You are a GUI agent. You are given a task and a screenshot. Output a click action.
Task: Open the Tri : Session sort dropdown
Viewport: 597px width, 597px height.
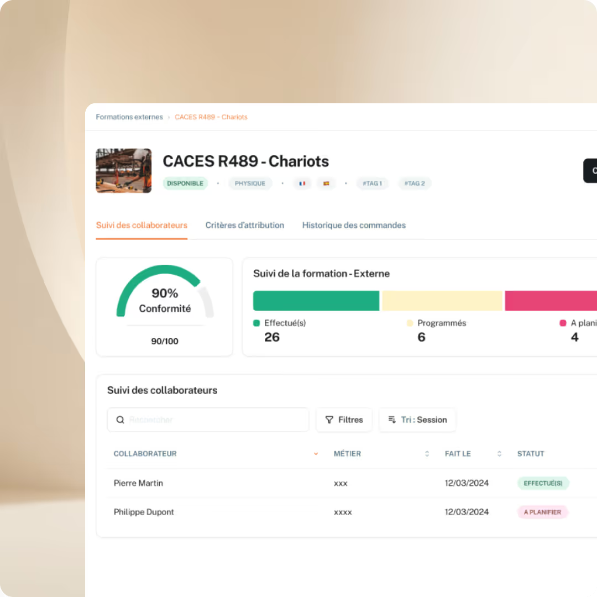click(417, 420)
